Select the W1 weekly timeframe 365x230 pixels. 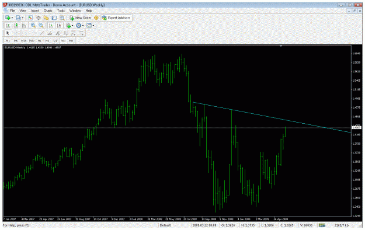(x=63, y=41)
